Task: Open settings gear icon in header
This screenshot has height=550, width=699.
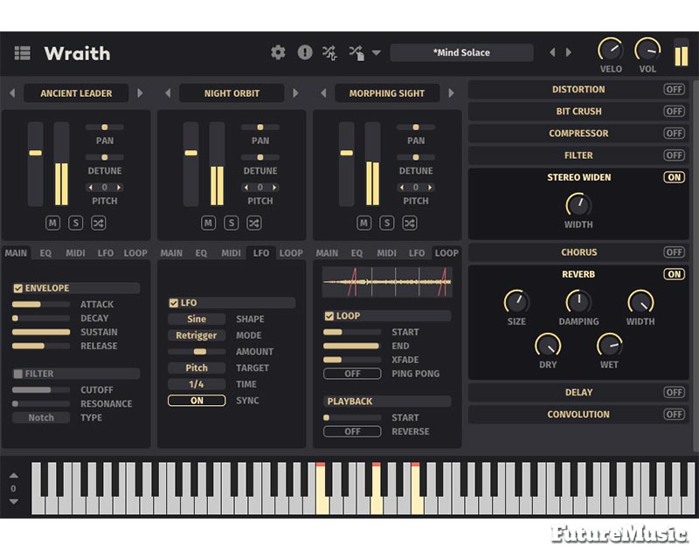Action: coord(278,52)
